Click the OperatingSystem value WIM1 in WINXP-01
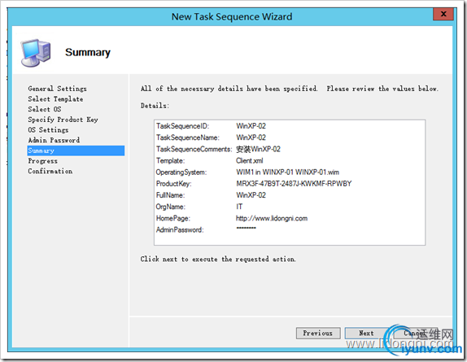 point(287,172)
